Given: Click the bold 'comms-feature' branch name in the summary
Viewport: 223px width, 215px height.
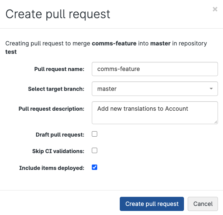Looking at the screenshot, I should 114,43.
